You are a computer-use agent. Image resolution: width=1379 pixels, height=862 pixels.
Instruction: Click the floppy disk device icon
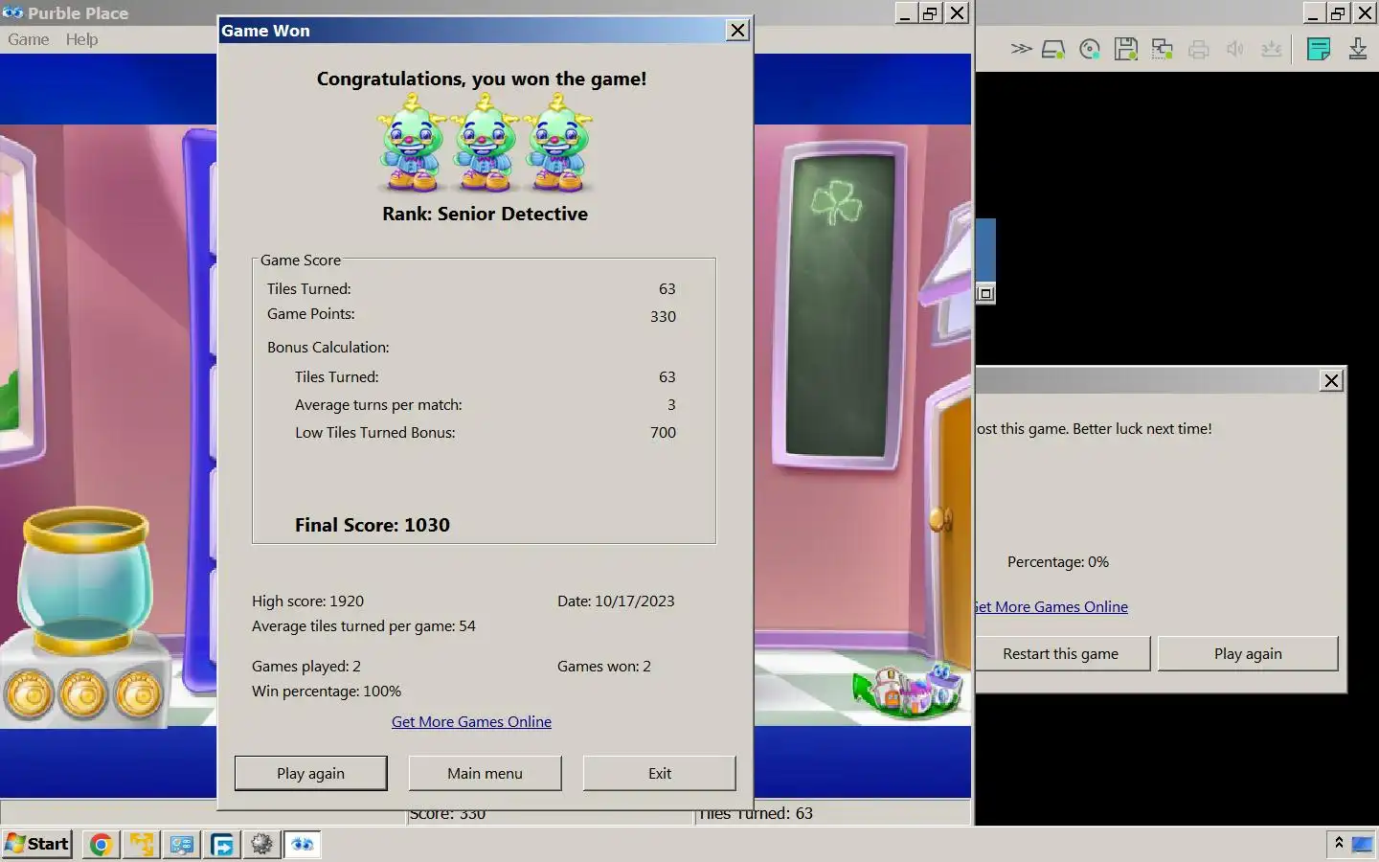coord(1126,49)
